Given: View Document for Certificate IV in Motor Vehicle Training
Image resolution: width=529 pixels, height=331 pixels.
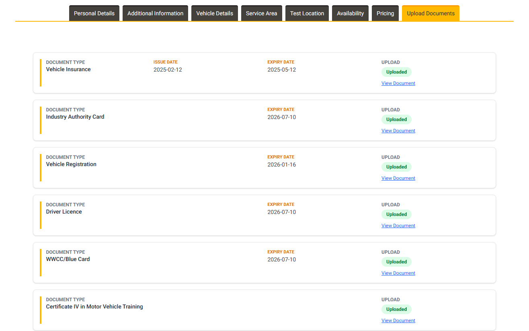Looking at the screenshot, I should tap(398, 321).
